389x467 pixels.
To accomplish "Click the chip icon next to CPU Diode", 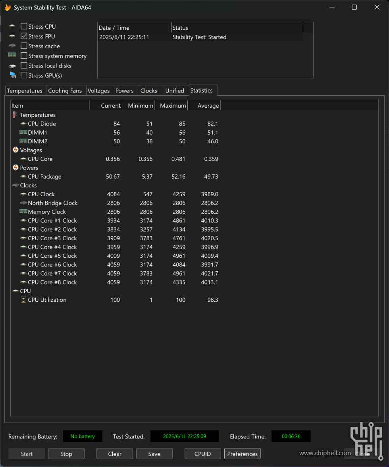I will (23, 124).
